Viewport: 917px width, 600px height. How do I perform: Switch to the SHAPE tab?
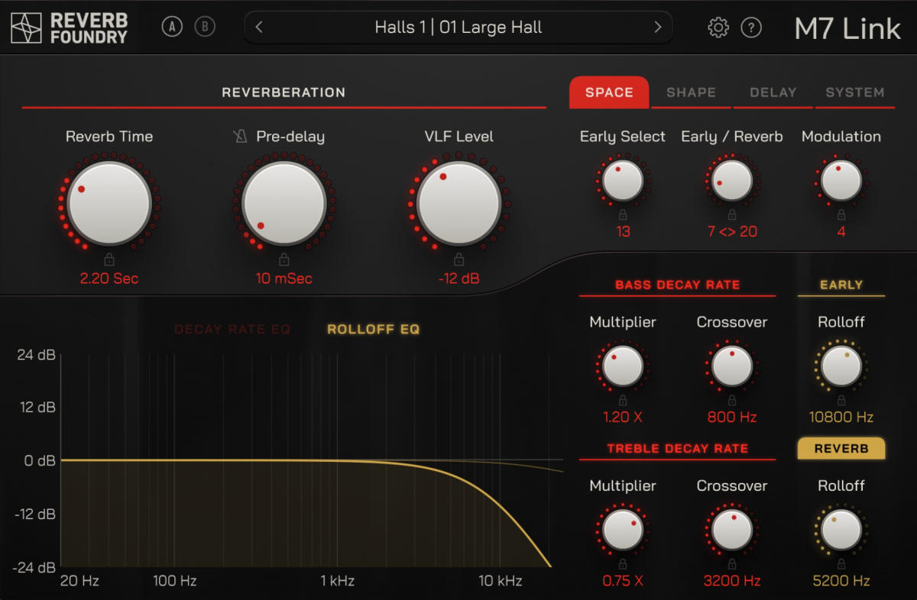point(691,92)
